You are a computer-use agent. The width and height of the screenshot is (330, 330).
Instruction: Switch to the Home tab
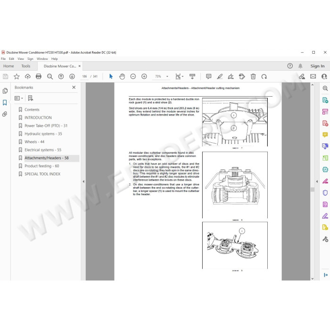pyautogui.click(x=8, y=66)
